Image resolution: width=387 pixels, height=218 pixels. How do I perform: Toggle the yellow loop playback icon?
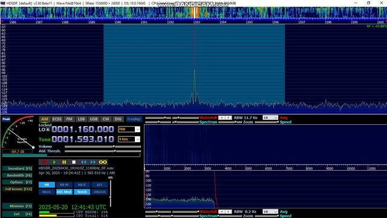(103, 162)
